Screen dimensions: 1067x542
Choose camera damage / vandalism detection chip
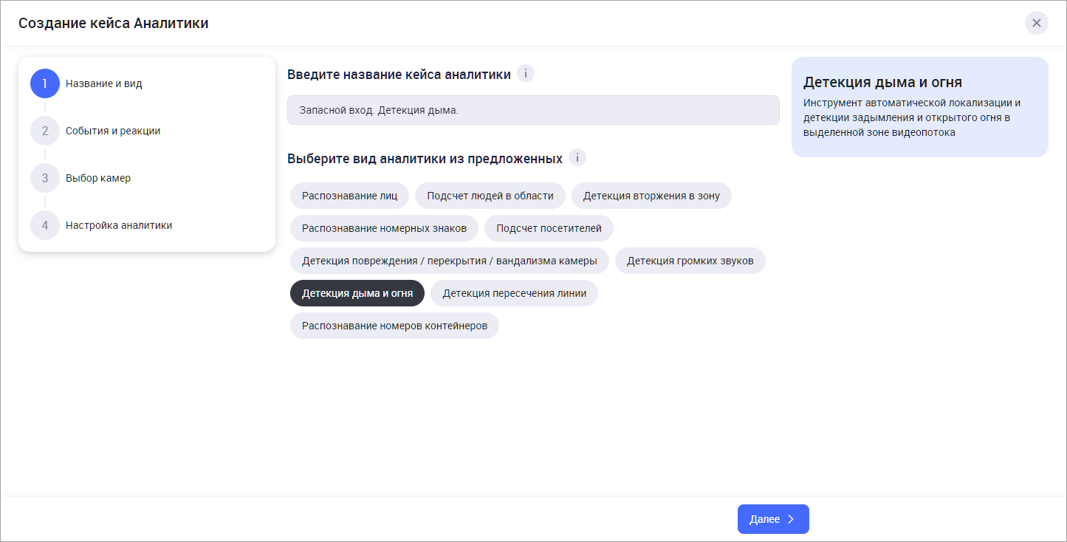coord(449,261)
